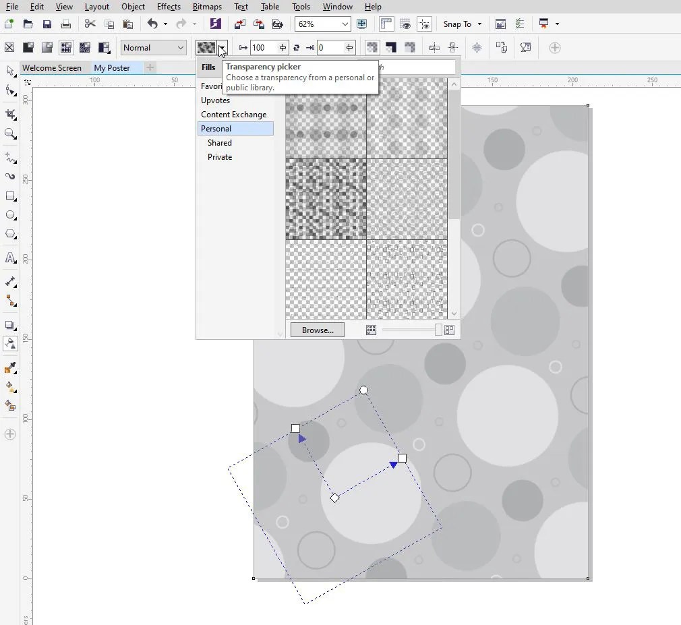Screen dimensions: 681x625
Task: Open the Transparency picker dropdown
Action: [223, 47]
